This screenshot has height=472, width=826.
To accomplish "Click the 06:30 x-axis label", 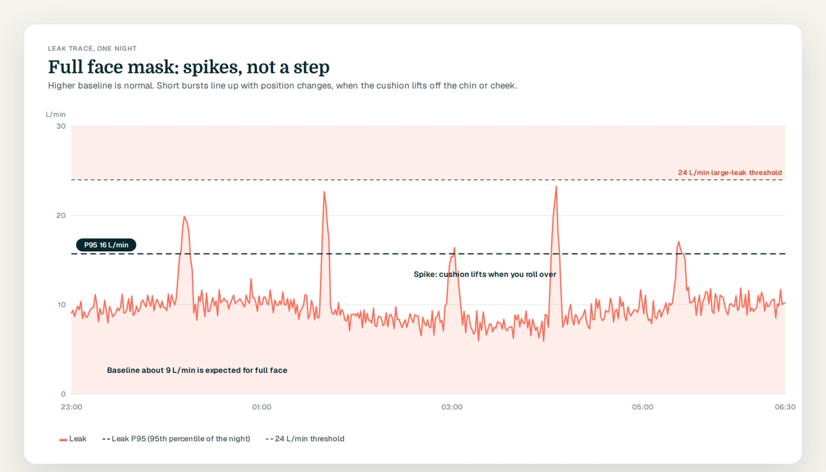I will pyautogui.click(x=785, y=407).
